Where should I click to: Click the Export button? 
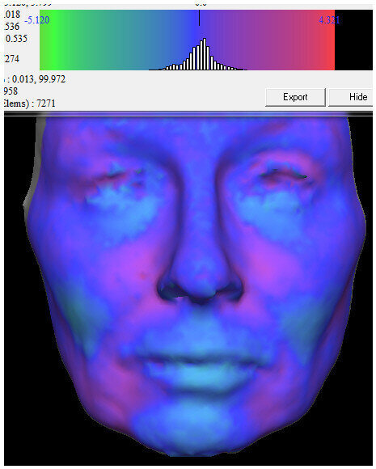pos(295,97)
